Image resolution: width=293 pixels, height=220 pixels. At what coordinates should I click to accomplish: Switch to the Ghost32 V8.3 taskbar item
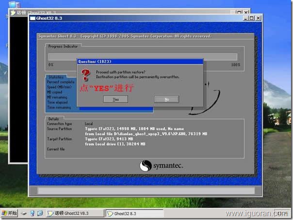pos(73,213)
